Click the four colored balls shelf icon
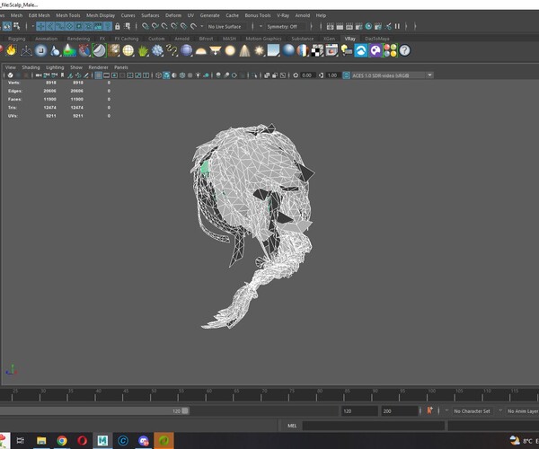 point(391,50)
